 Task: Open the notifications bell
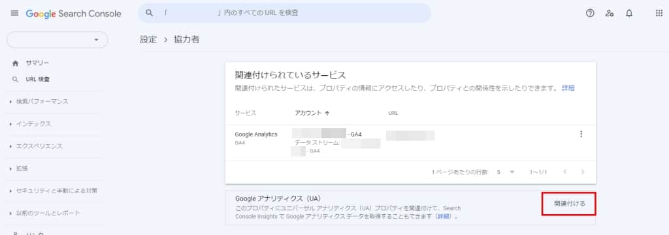[x=629, y=13]
